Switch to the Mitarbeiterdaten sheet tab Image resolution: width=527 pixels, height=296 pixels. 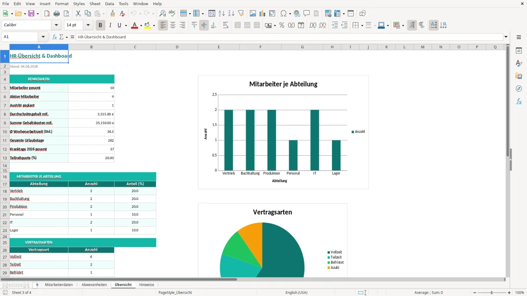59,285
